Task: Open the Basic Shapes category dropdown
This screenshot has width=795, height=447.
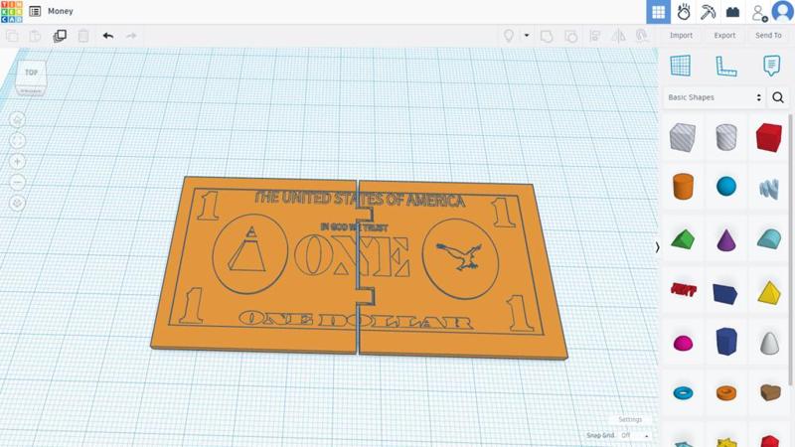Action: click(x=715, y=97)
